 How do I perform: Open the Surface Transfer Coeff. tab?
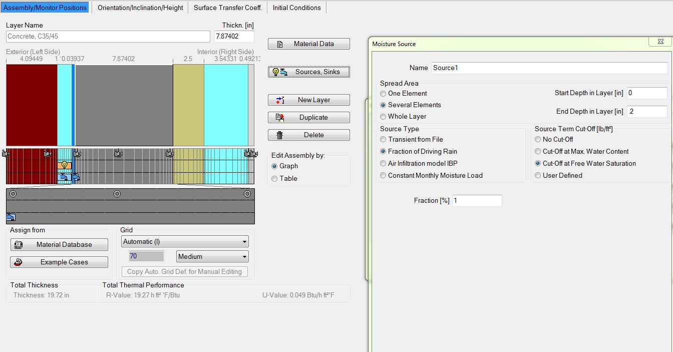click(227, 8)
